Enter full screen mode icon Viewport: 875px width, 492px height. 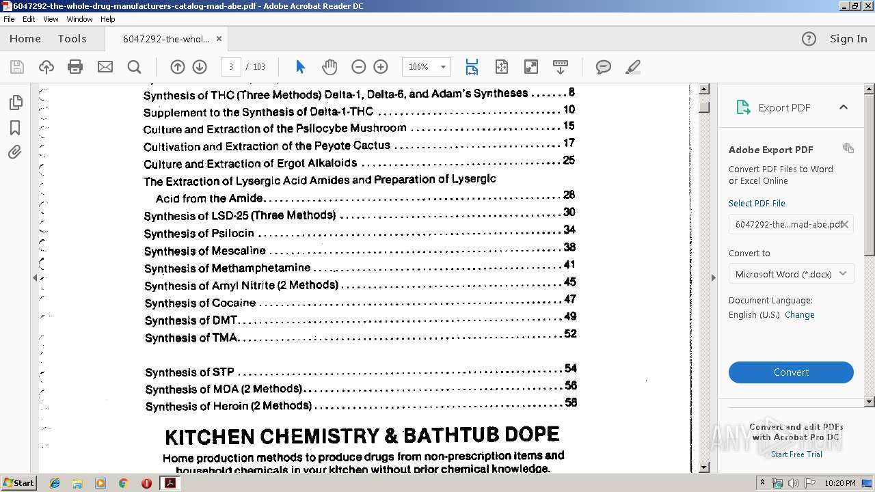(531, 67)
